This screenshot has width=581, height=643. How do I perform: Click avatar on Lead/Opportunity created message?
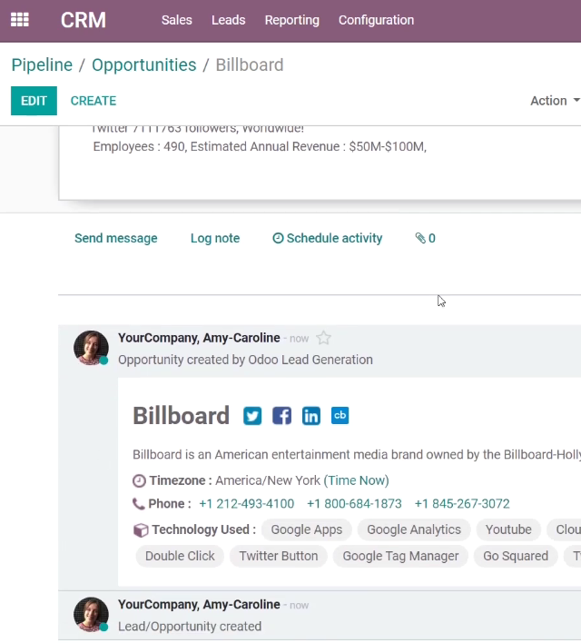click(91, 614)
